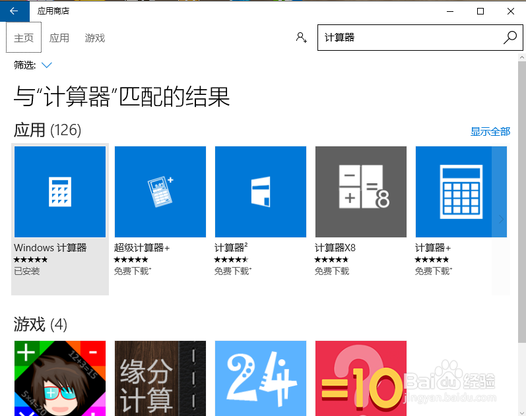The image size is (526, 416).
Task: Open the cartoon math game tile with glasses
Action: [60, 378]
